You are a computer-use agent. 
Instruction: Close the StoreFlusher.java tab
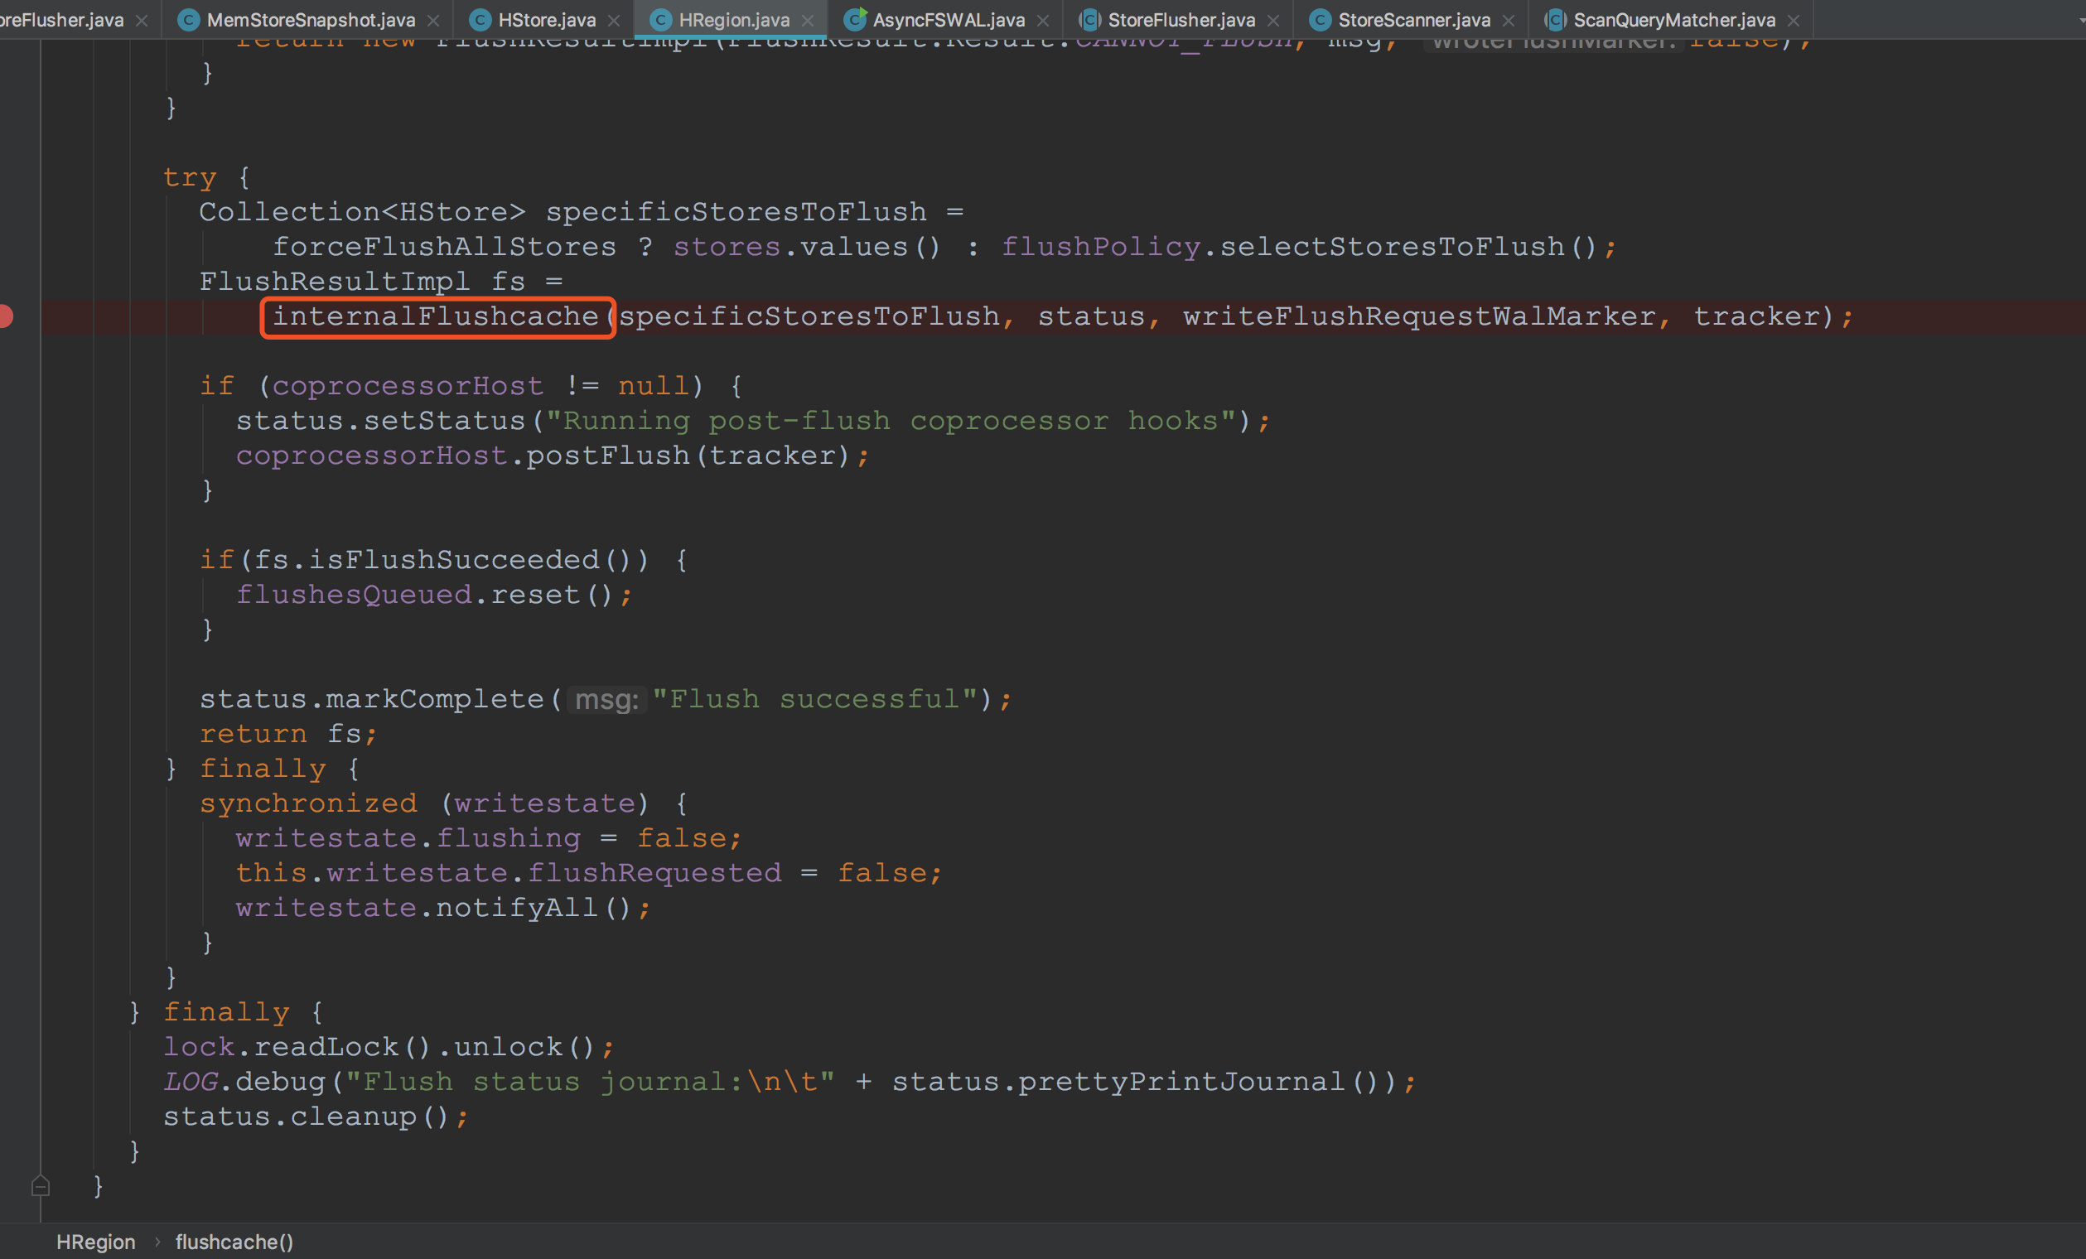tap(1273, 21)
